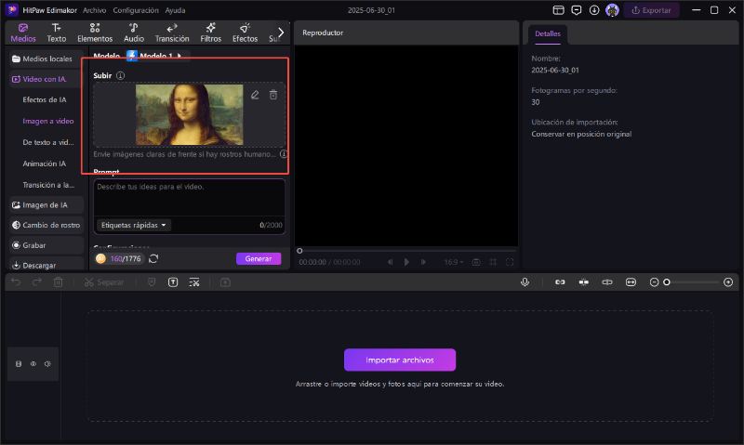
Task: Select Imagen a video option
Action: 48,121
